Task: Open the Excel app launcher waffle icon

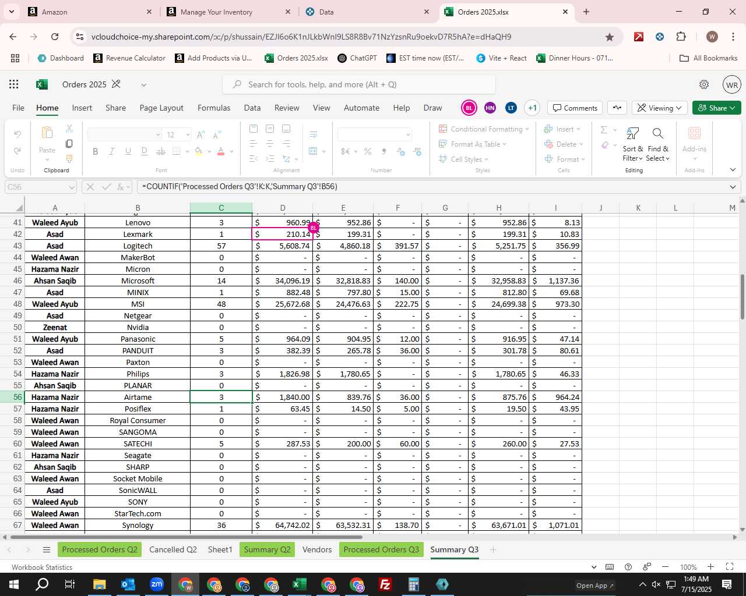Action: (14, 84)
